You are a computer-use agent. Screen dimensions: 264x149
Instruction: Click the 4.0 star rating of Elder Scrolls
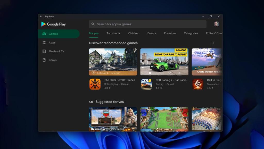pyautogui.click(x=108, y=88)
